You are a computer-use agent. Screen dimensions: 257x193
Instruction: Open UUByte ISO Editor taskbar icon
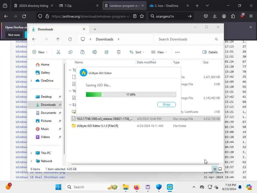click(170, 187)
